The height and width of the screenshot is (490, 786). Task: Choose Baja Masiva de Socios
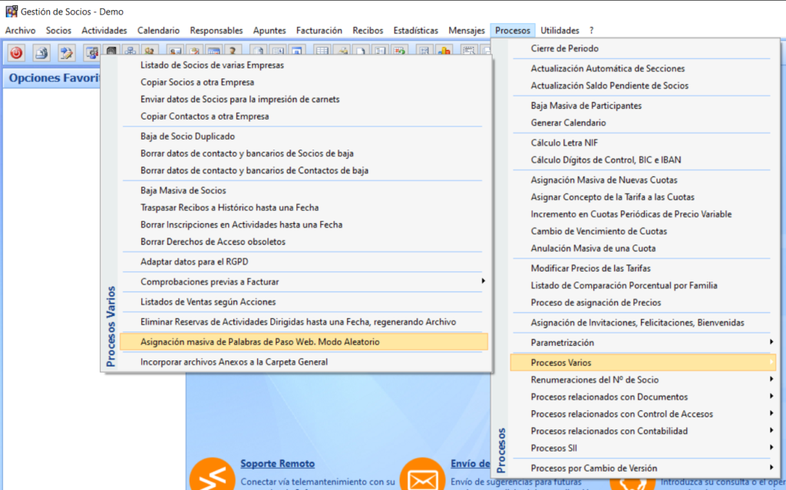point(183,190)
